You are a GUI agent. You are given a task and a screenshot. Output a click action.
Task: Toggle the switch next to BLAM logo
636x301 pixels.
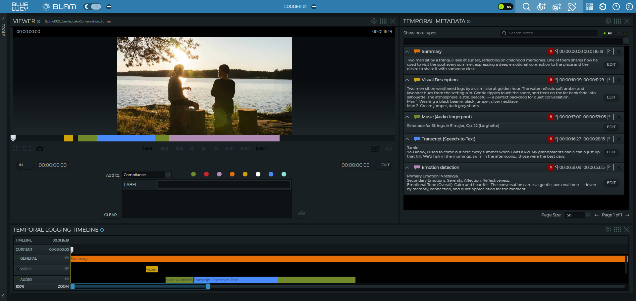pyautogui.click(x=92, y=7)
